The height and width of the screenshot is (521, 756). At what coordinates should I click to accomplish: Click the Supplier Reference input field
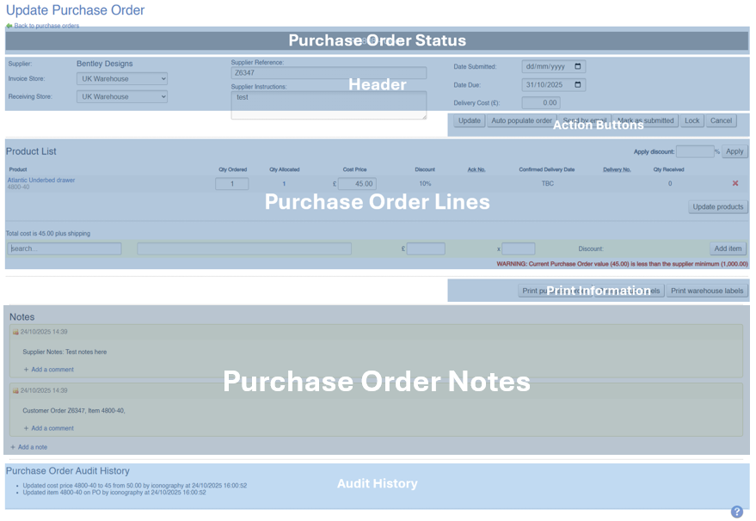click(329, 73)
